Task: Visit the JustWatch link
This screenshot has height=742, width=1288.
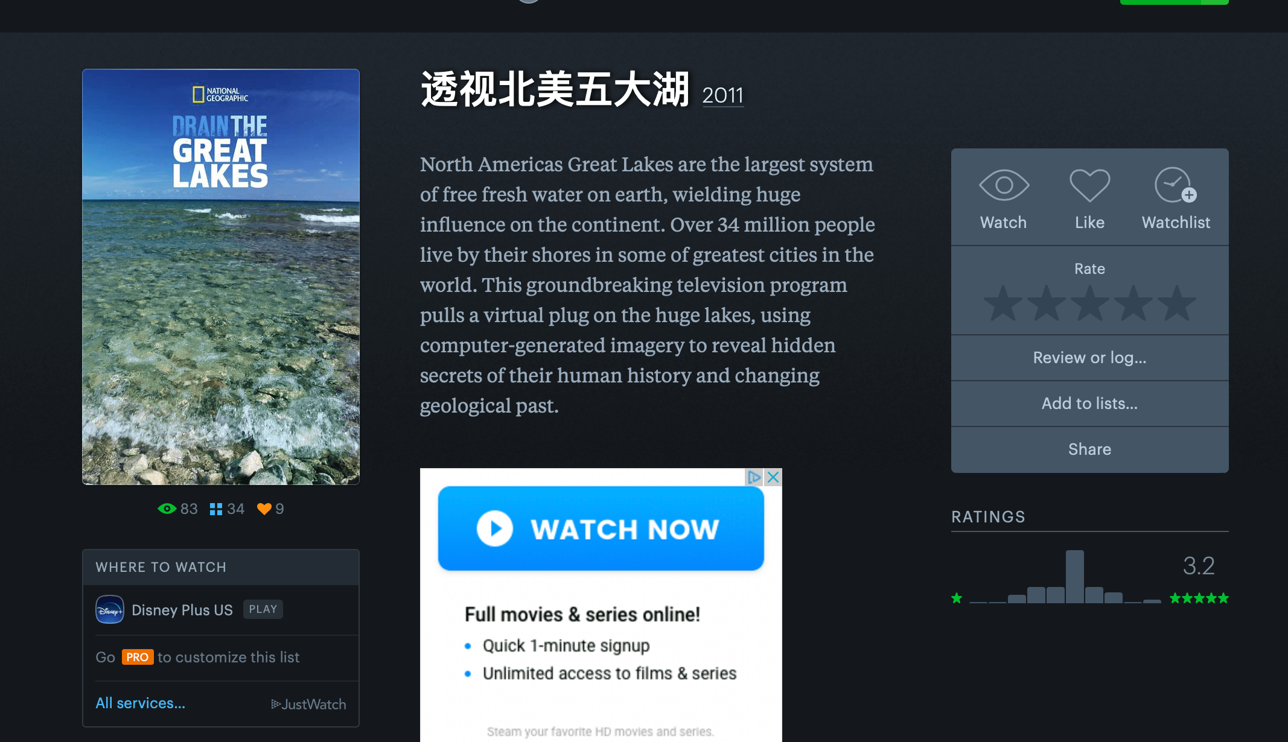Action: click(308, 704)
